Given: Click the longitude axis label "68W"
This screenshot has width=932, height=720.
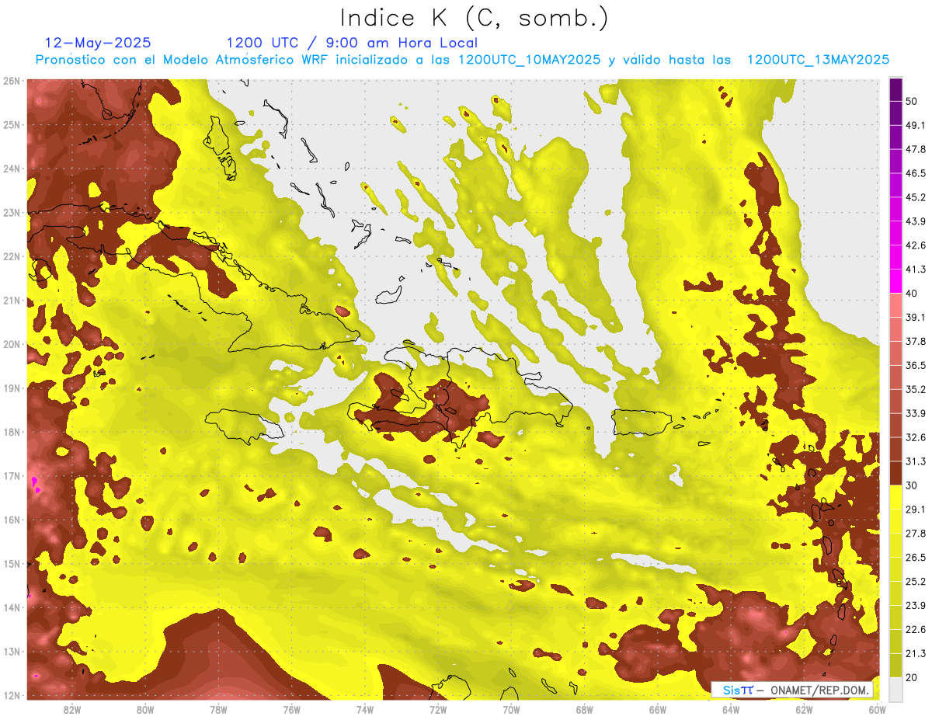Looking at the screenshot, I should point(584,709).
